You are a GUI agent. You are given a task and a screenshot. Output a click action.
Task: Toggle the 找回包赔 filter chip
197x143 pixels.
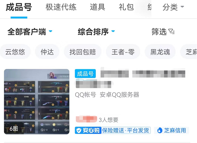tap(83, 52)
